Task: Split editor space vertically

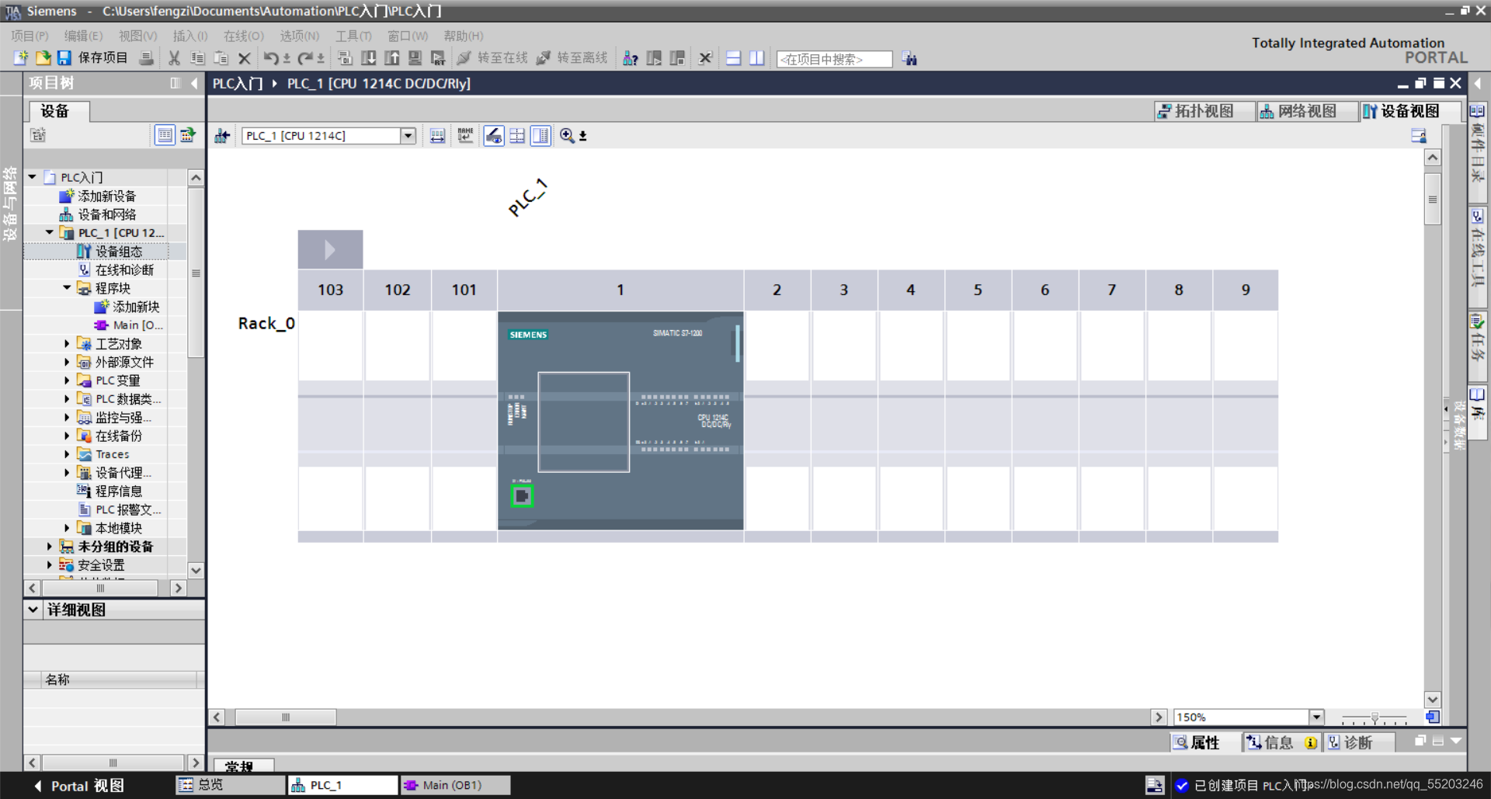Action: pyautogui.click(x=756, y=58)
